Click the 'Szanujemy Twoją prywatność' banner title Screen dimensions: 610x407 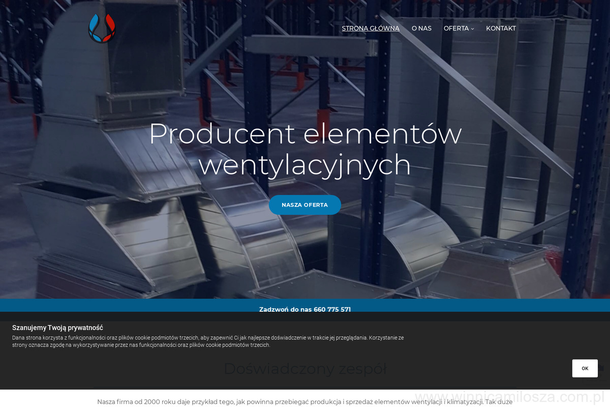tap(57, 328)
